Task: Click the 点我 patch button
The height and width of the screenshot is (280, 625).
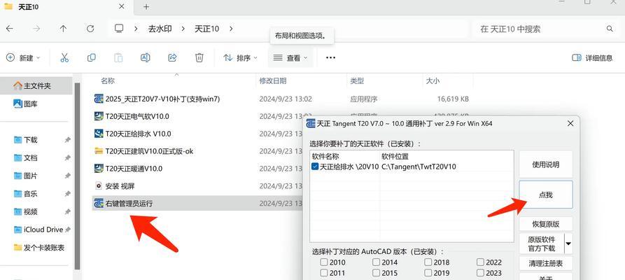Action: point(546,195)
